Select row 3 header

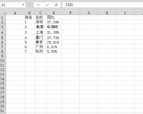click(x=3, y=27)
